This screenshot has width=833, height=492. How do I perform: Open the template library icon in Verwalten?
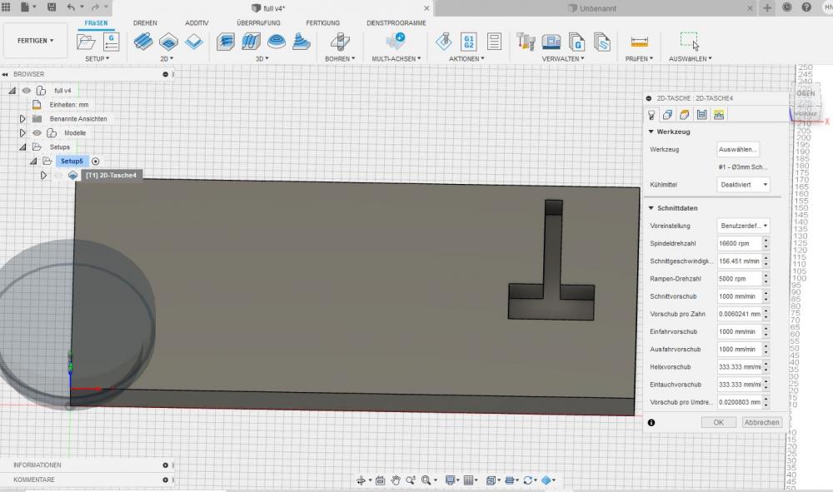pos(601,42)
